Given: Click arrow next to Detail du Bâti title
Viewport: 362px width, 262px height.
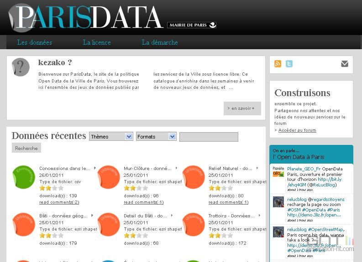Looking at the screenshot, I should tap(172, 216).
